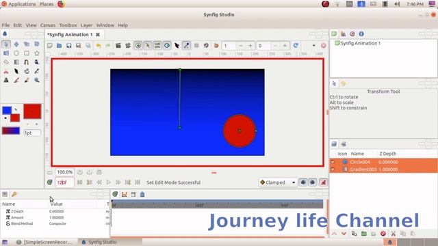Viewport: 438px width, 246px height.
Task: Open the Canvas menu
Action: pos(48,25)
